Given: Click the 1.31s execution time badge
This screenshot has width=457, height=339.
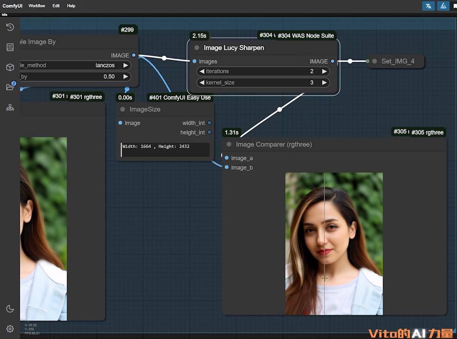Looking at the screenshot, I should click(232, 132).
